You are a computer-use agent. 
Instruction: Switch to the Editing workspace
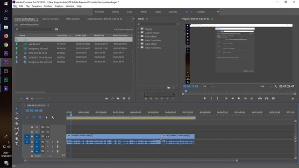coord(115,12)
